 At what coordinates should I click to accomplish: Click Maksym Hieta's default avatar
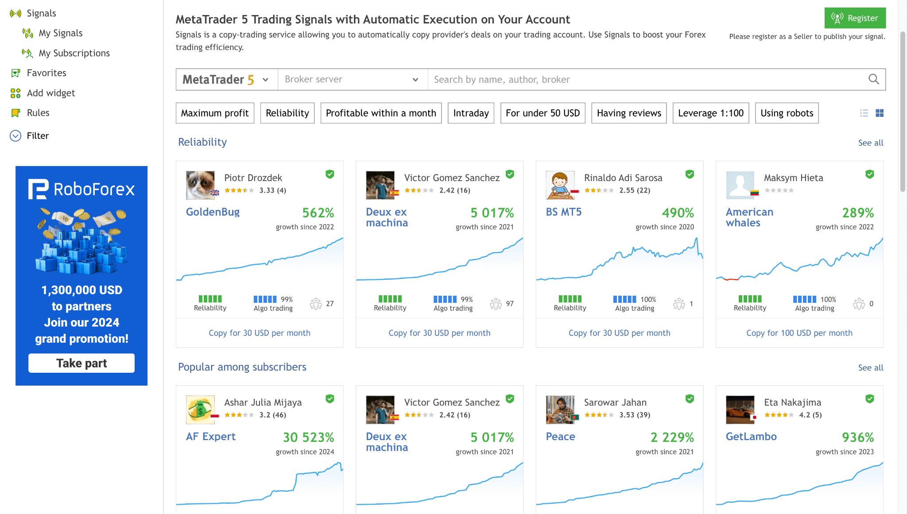(x=740, y=185)
